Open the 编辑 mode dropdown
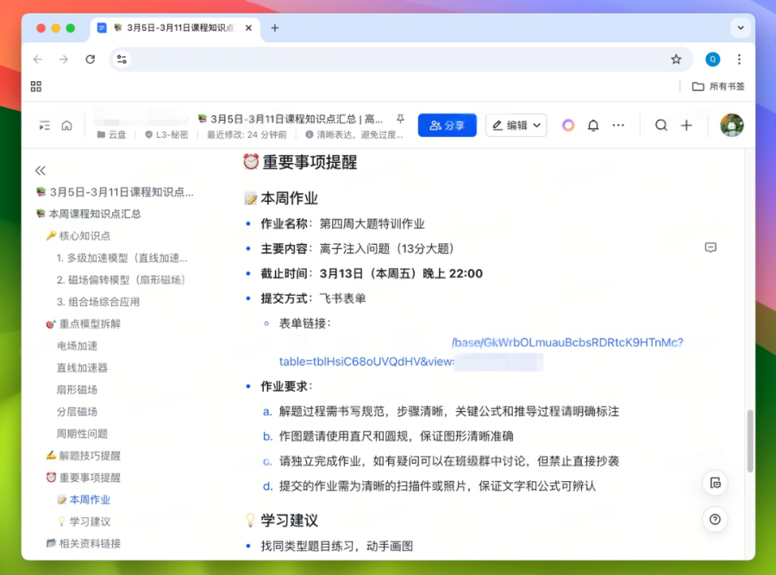Viewport: 776px width, 575px height. point(516,125)
